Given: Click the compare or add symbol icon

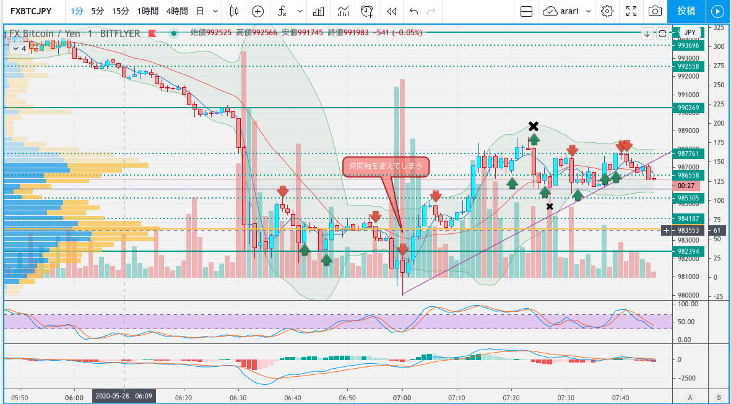Looking at the screenshot, I should [x=258, y=11].
